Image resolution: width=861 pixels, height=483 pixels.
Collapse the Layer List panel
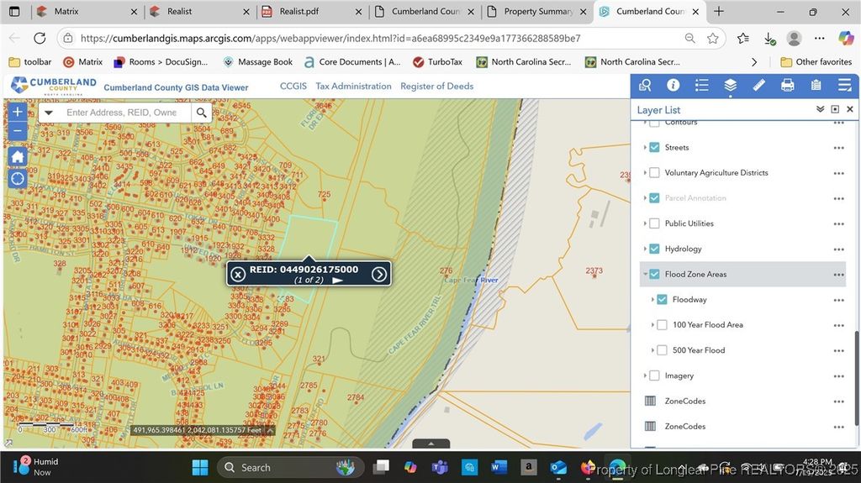coord(820,110)
